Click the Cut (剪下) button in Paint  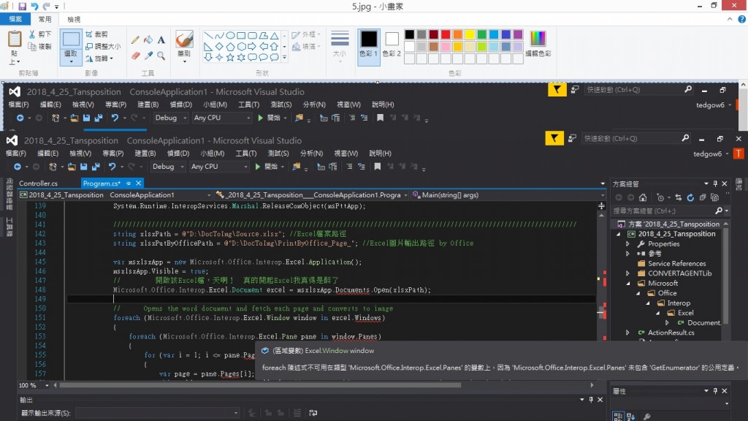click(x=40, y=34)
